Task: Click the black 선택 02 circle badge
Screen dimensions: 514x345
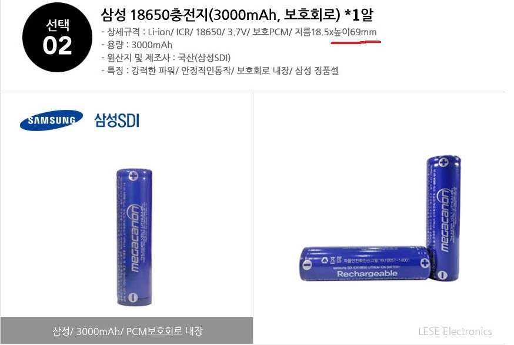Action: click(x=58, y=37)
